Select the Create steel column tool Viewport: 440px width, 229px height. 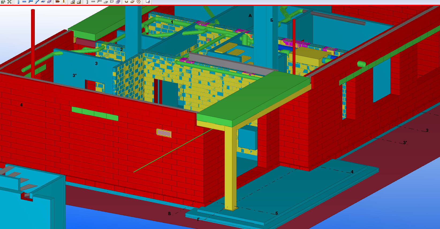tap(18, 2)
